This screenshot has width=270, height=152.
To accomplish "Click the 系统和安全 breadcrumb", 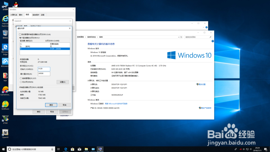I will click(92, 37).
